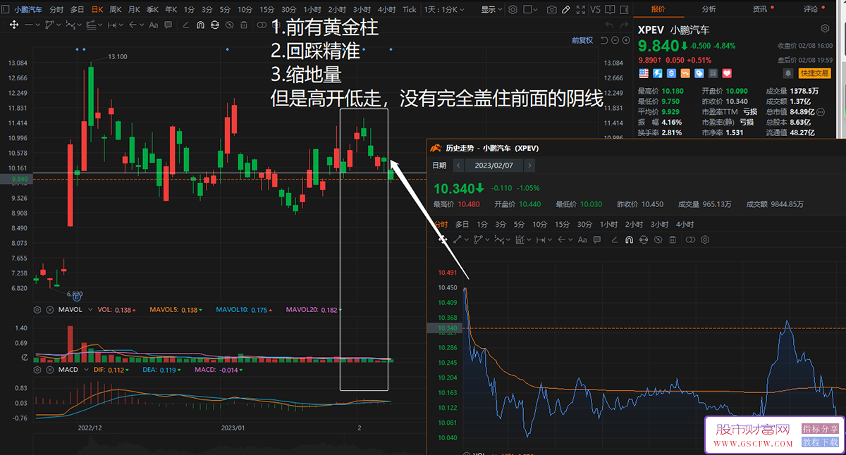This screenshot has width=846, height=455.
Task: Click the fullscreen expand icon
Action: (x=582, y=10)
